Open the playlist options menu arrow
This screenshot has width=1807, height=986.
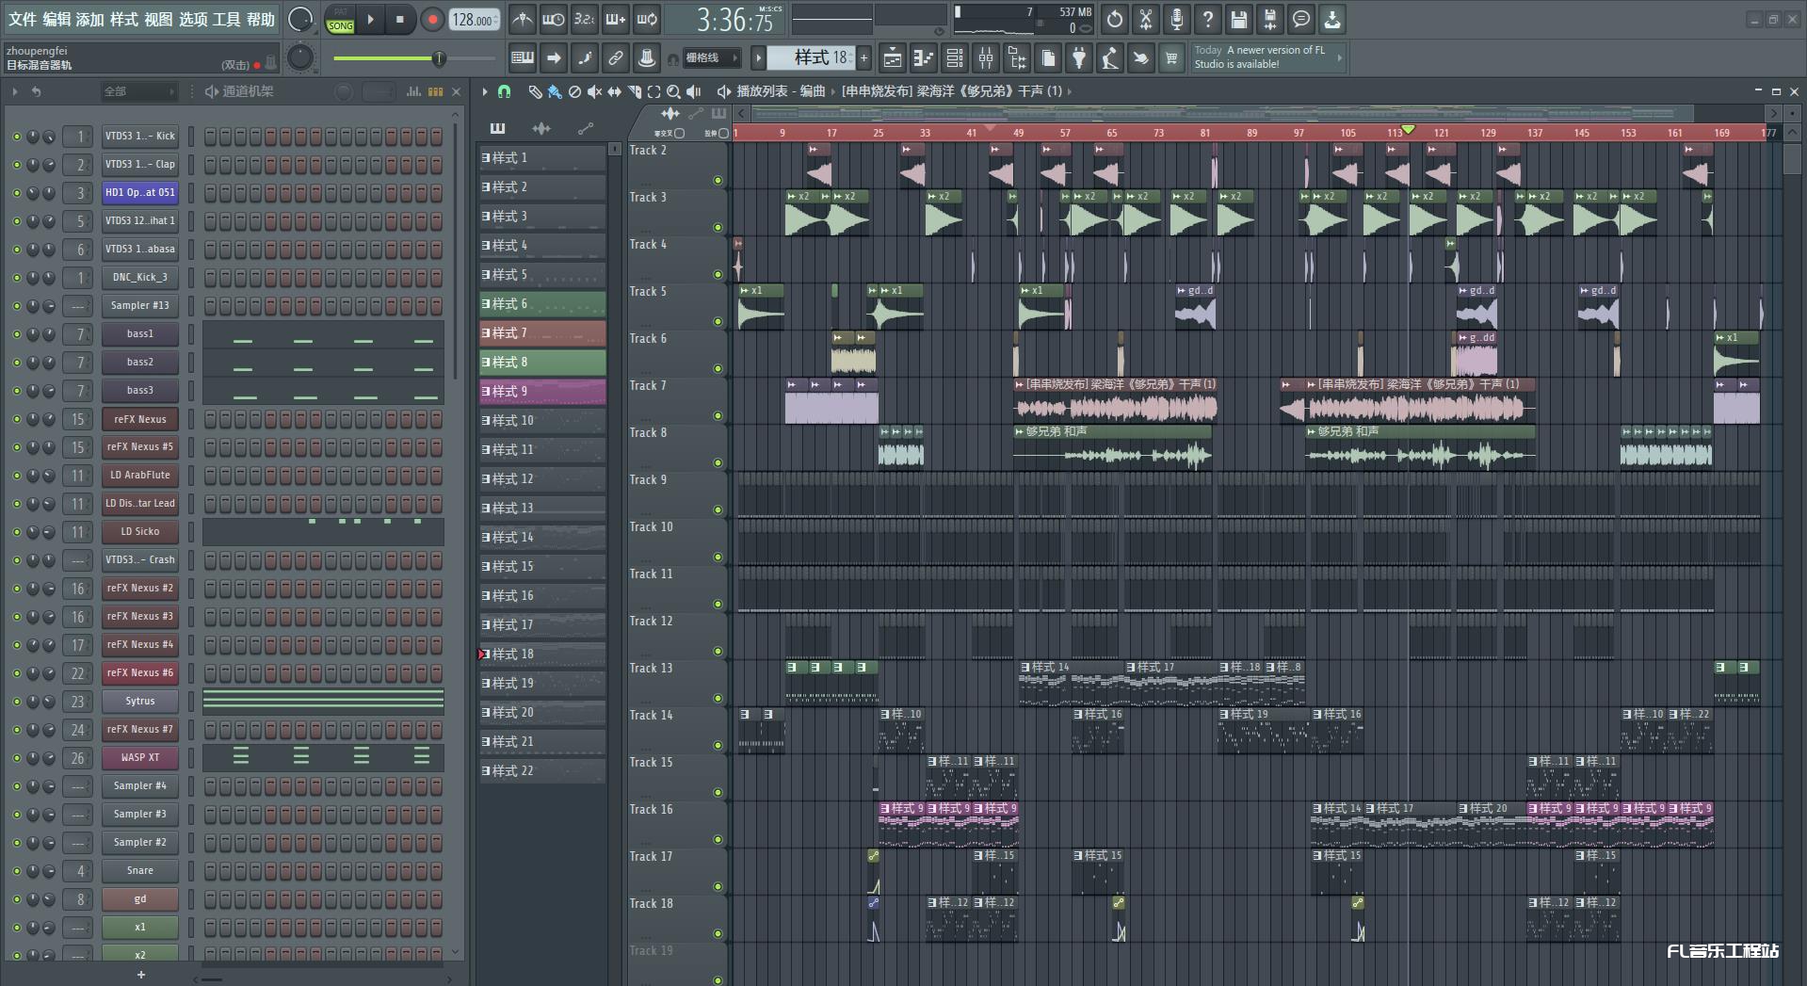pyautogui.click(x=485, y=91)
